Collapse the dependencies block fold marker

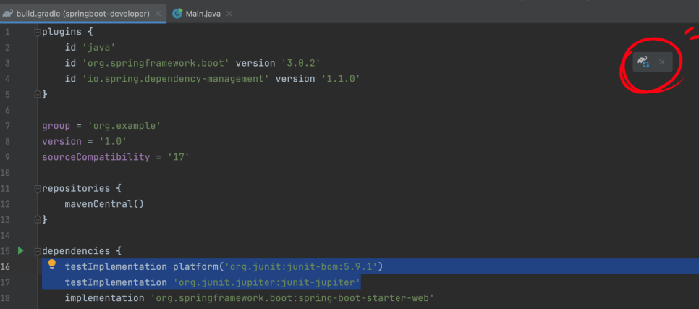click(x=38, y=251)
